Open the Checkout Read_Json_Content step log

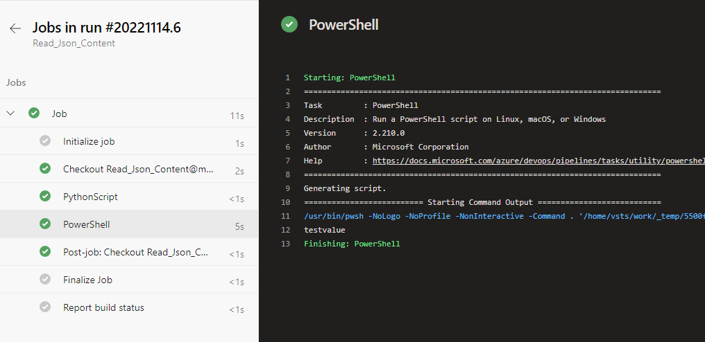[129, 169]
